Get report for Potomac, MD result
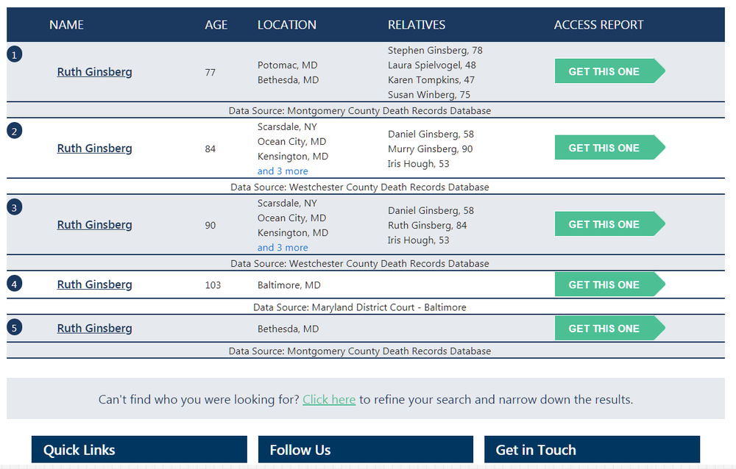This screenshot has width=736, height=469. click(609, 71)
